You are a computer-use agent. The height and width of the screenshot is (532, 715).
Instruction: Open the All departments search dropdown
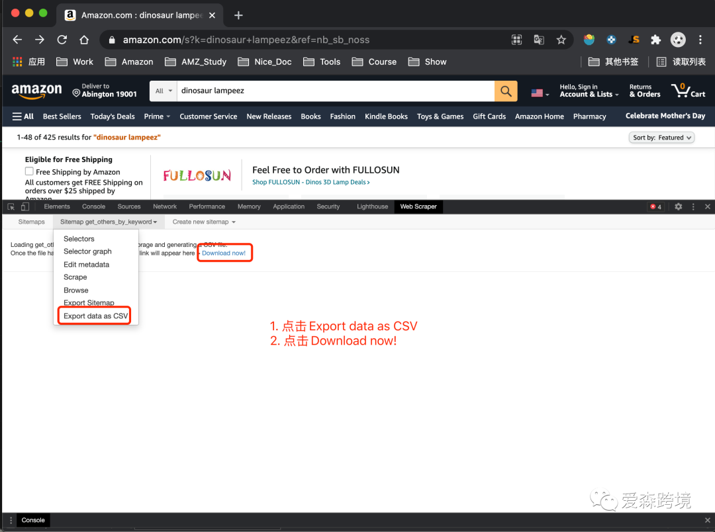[164, 91]
